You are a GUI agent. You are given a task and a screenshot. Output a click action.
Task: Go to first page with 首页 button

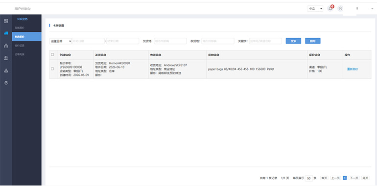tap(324, 178)
